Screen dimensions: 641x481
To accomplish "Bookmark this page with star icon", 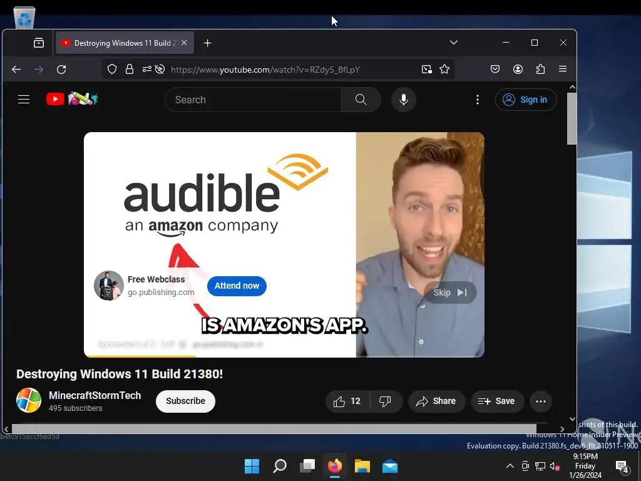I will (x=444, y=69).
